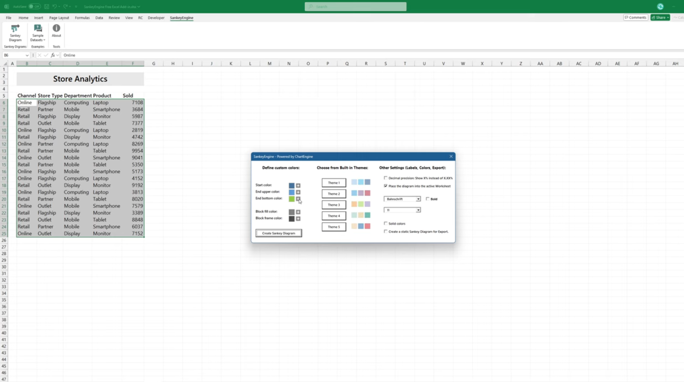
Task: Switch to the Review tab
Action: (114, 18)
